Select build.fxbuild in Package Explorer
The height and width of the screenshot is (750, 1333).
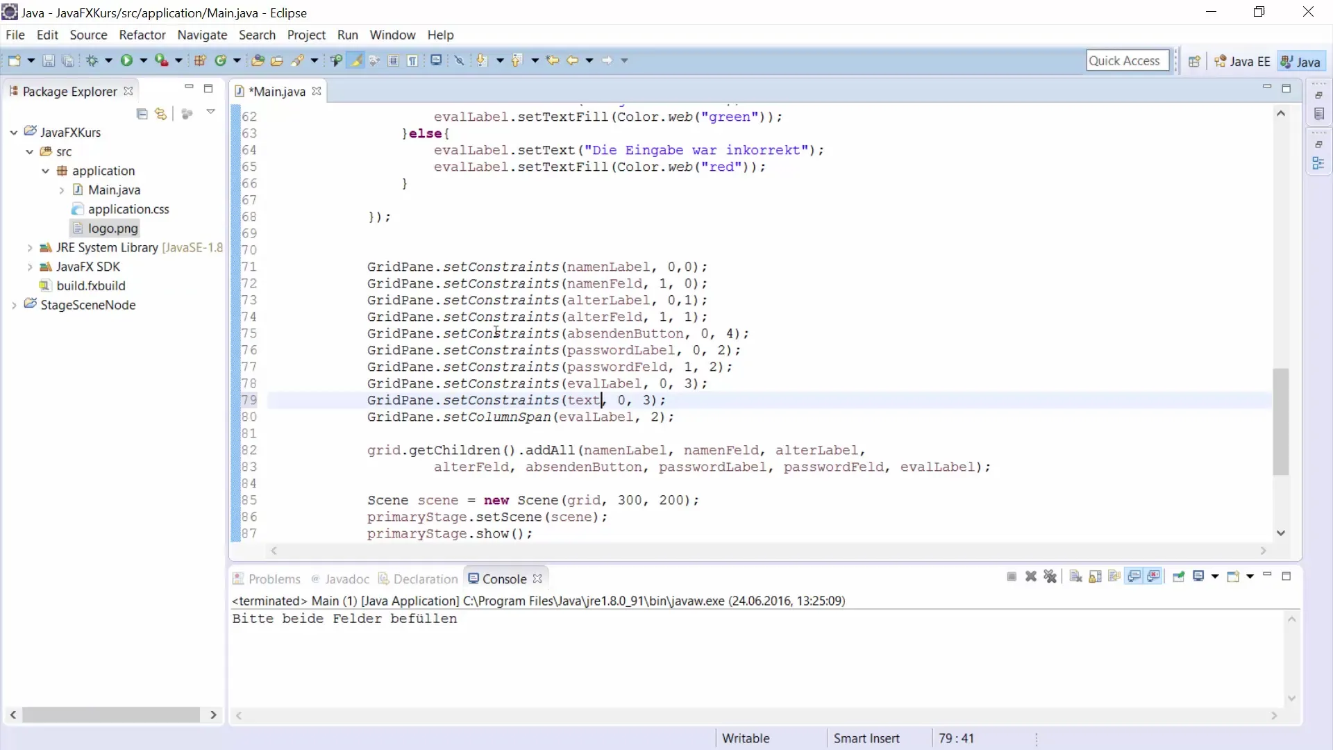coord(83,285)
